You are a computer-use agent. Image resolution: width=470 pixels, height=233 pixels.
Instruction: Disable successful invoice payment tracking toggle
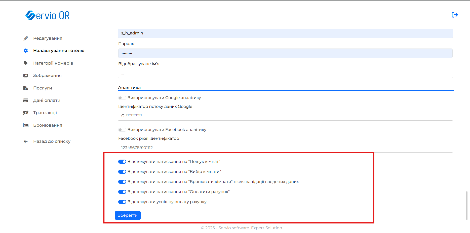point(122,202)
